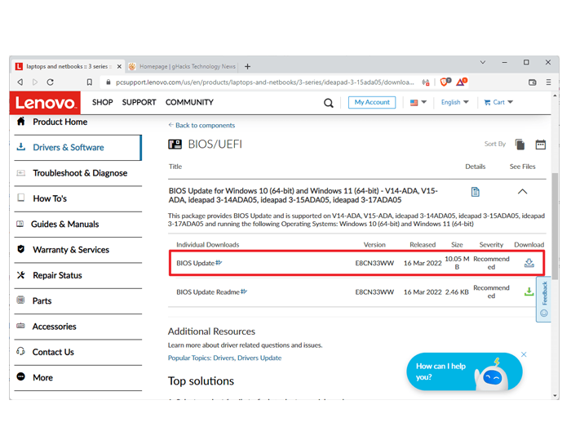Click the checksum icon next to BIOS Update Readme
Image resolution: width=571 pixels, height=436 pixels.
(244, 291)
